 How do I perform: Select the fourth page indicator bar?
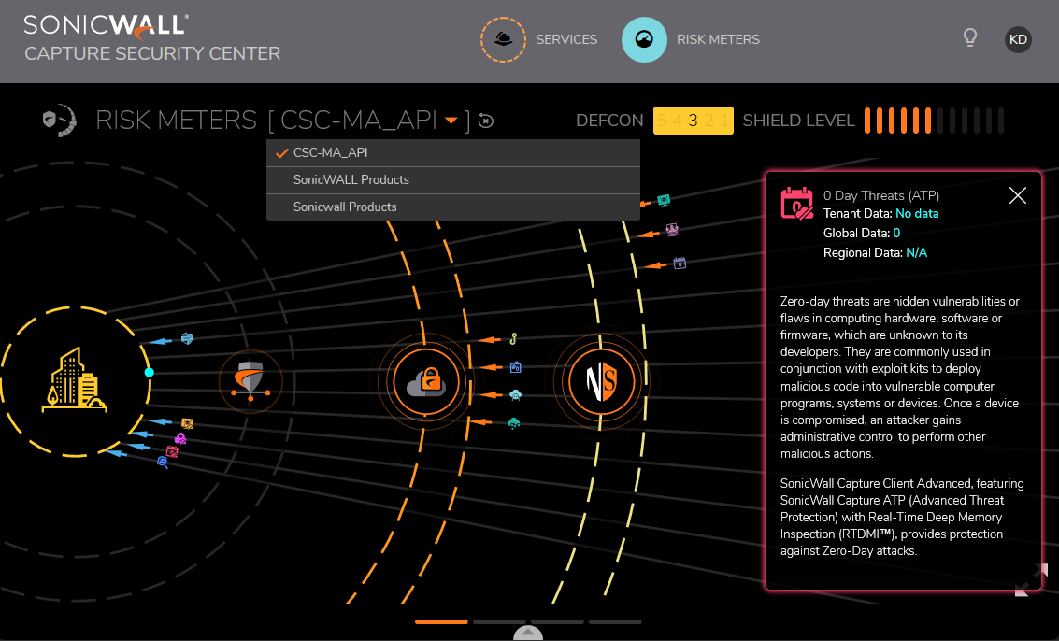[615, 621]
